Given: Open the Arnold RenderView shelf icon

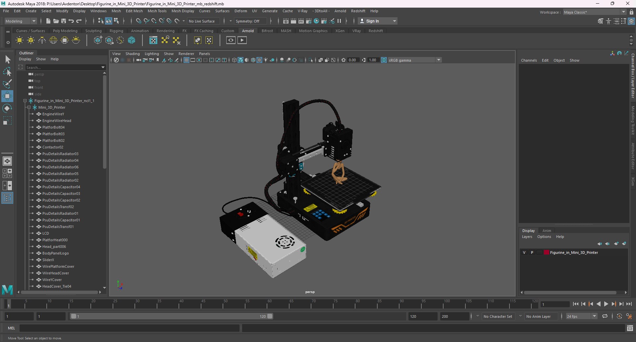Looking at the screenshot, I should click(231, 40).
